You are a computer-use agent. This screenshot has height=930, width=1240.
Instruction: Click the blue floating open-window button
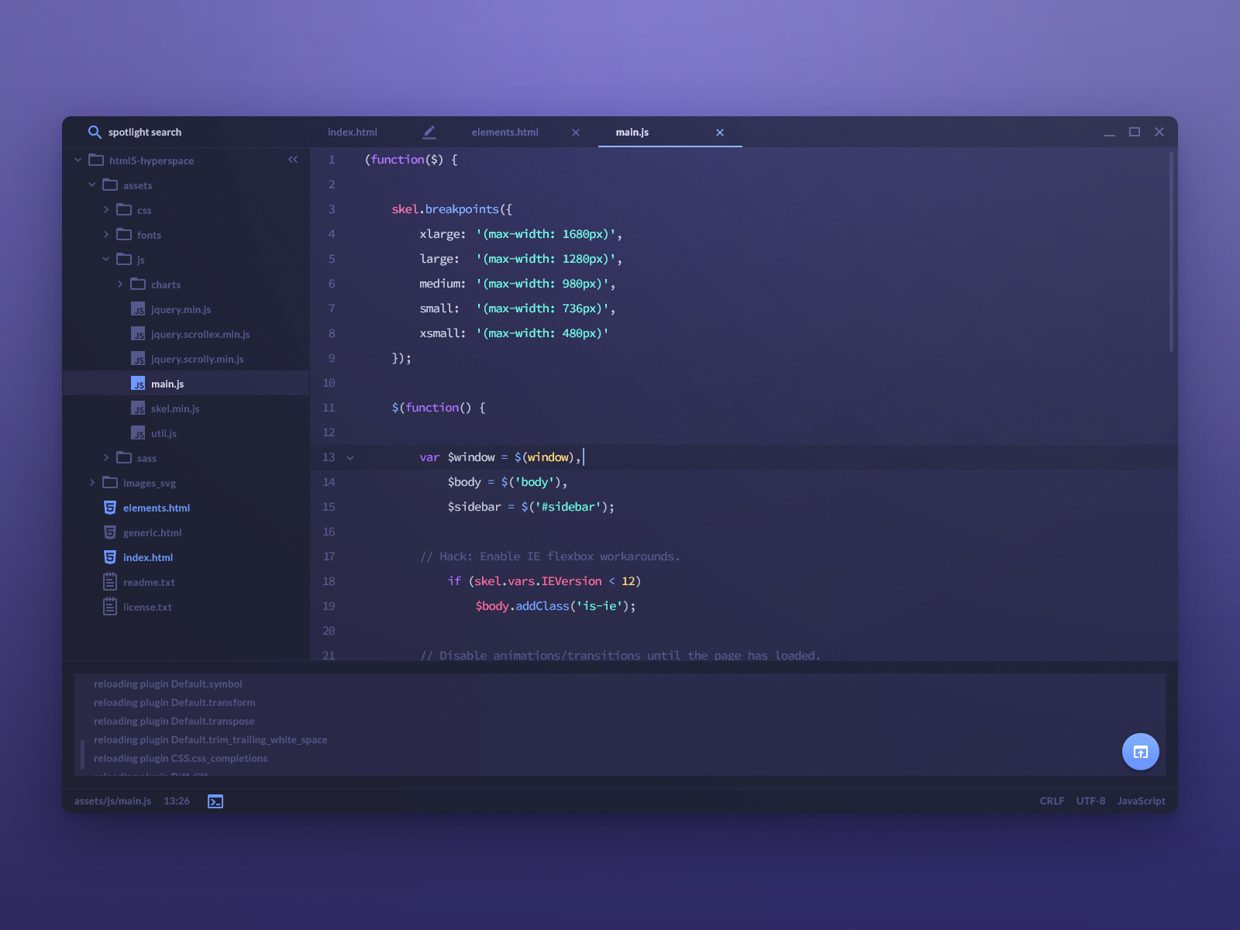1140,751
